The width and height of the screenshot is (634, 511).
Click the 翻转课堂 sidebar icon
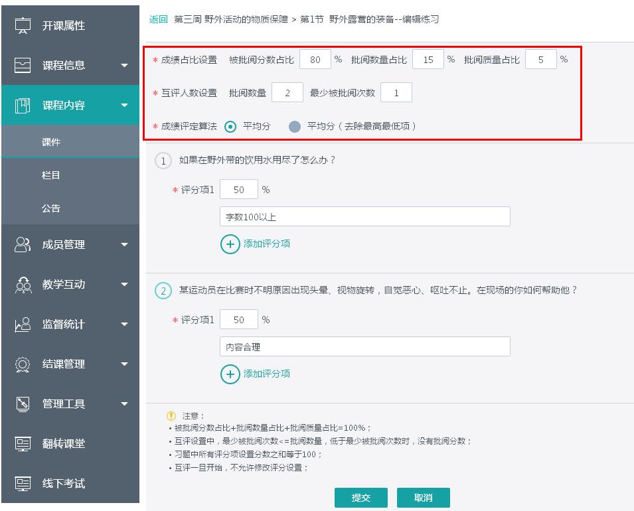[x=23, y=444]
